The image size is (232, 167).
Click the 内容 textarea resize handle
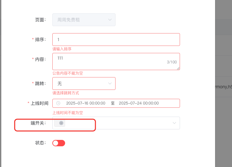[x=178, y=69]
